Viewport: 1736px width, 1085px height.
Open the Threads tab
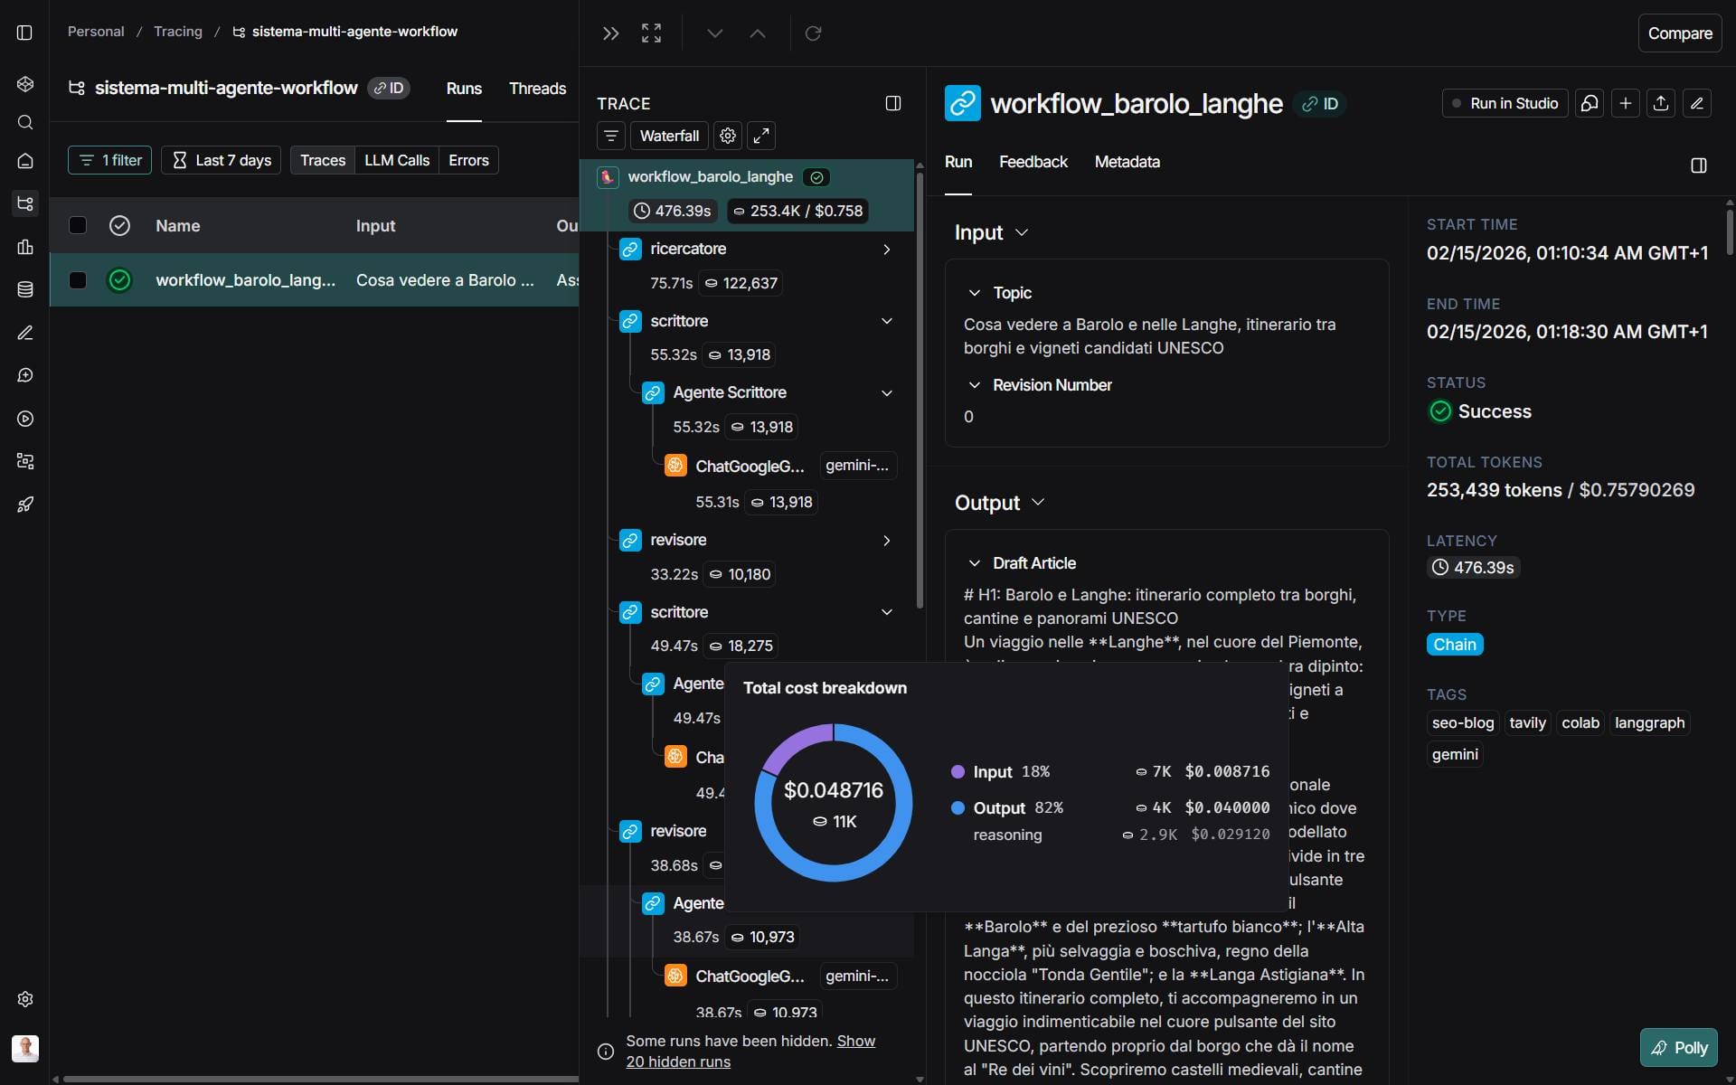(x=537, y=89)
